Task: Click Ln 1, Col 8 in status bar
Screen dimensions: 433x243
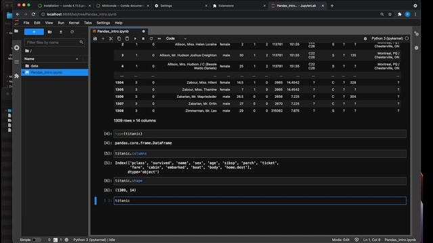Action: pyautogui.click(x=371, y=240)
